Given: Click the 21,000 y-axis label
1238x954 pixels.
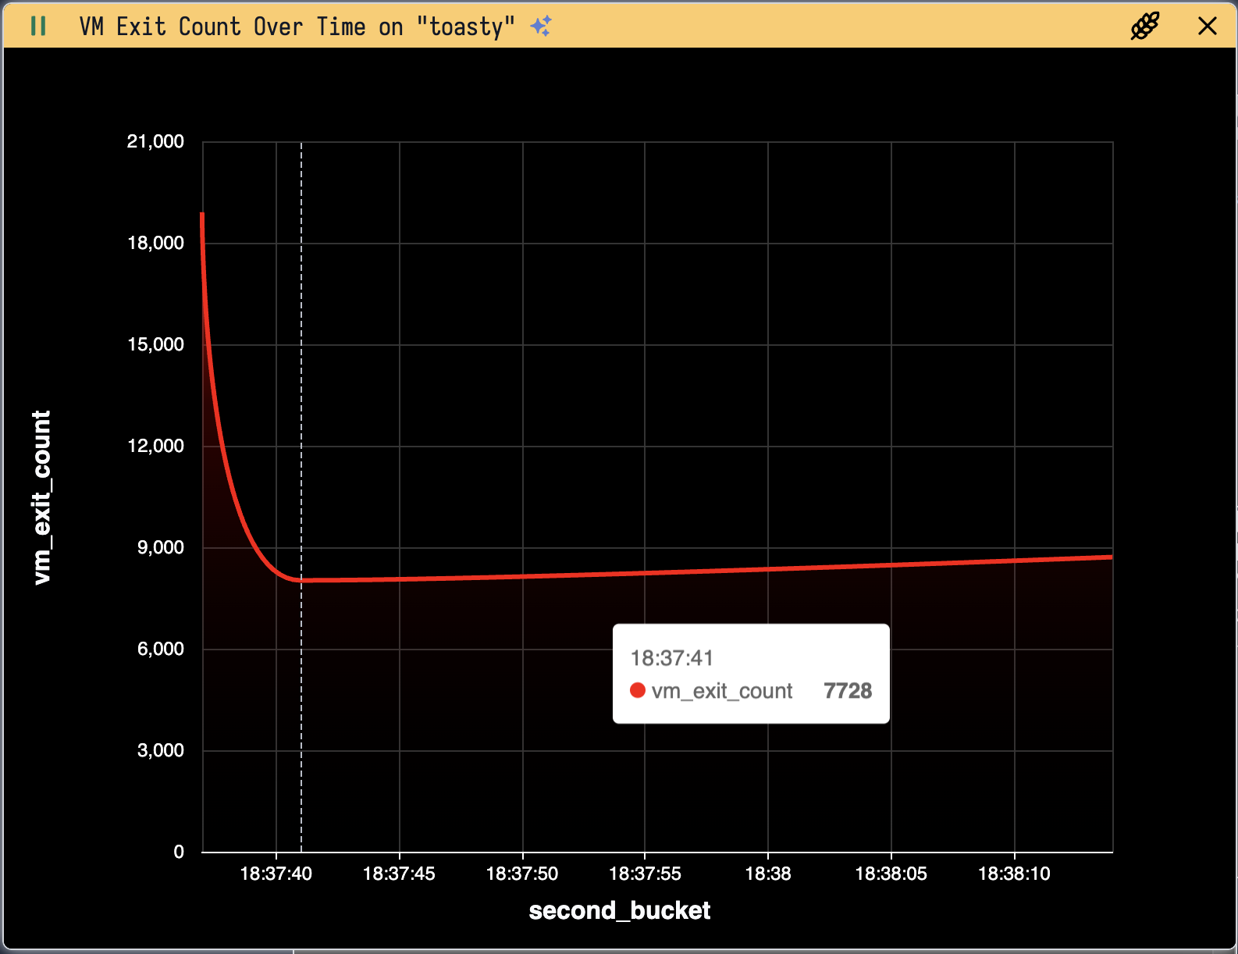Looking at the screenshot, I should pyautogui.click(x=155, y=141).
